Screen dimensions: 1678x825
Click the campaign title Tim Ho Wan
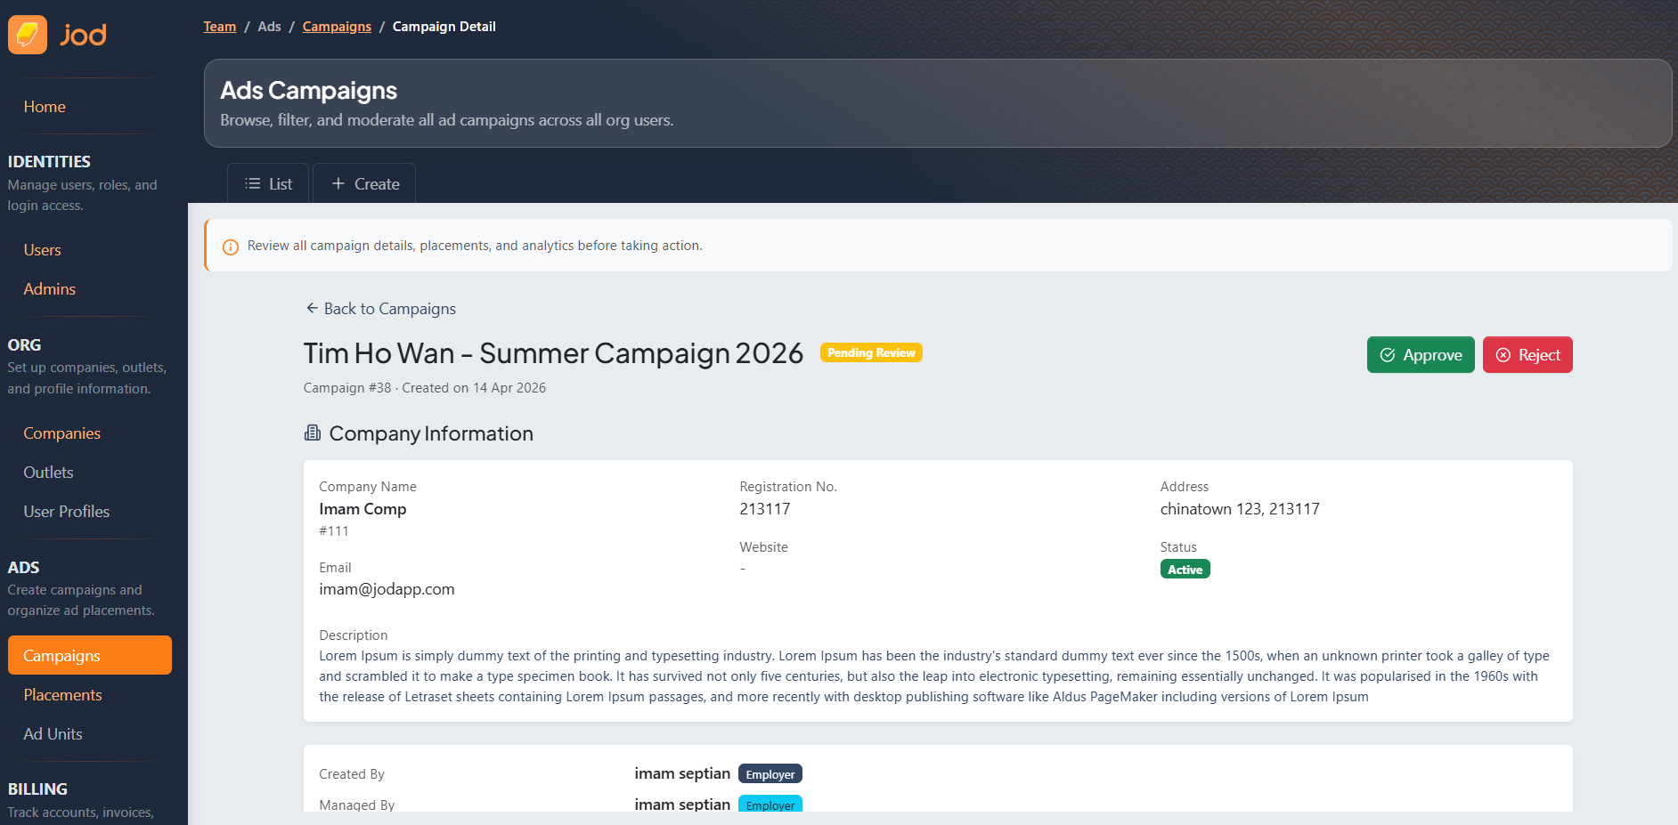553,353
